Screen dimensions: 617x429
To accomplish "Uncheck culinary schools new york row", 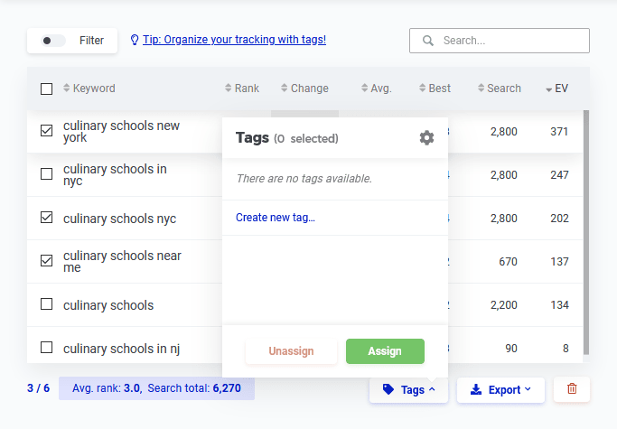I will point(47,131).
